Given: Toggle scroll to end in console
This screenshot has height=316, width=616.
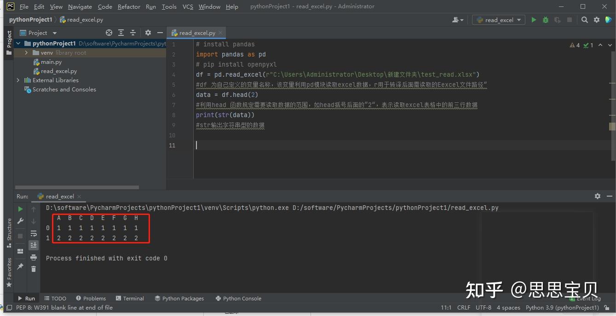Looking at the screenshot, I should (x=34, y=245).
